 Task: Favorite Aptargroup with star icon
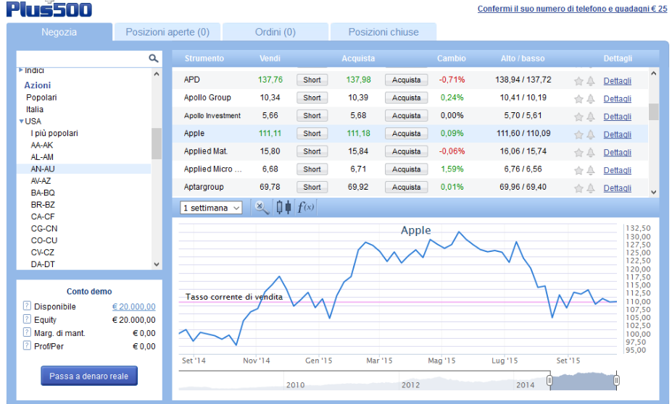coord(578,188)
